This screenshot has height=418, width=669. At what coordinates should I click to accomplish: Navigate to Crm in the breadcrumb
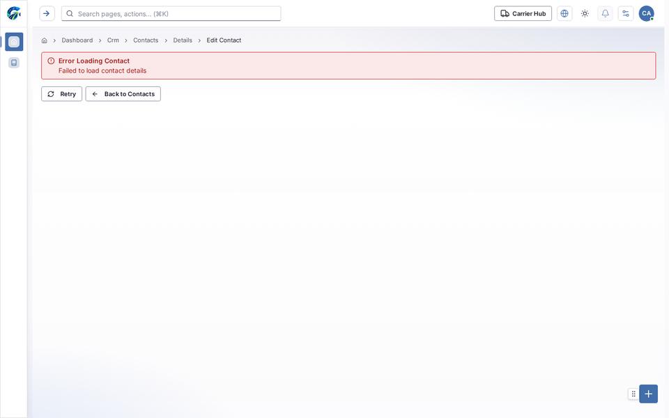point(113,40)
